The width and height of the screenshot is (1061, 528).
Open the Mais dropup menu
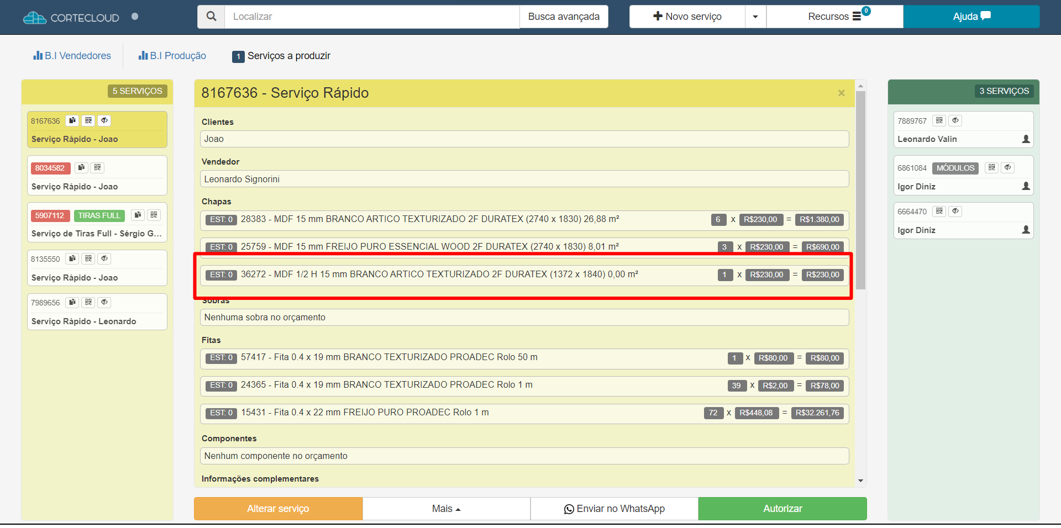(446, 509)
